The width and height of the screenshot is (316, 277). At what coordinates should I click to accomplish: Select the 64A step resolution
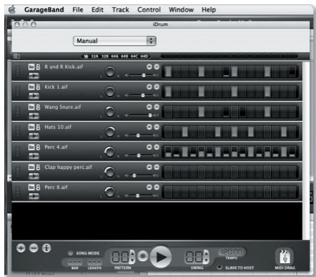(x=115, y=56)
